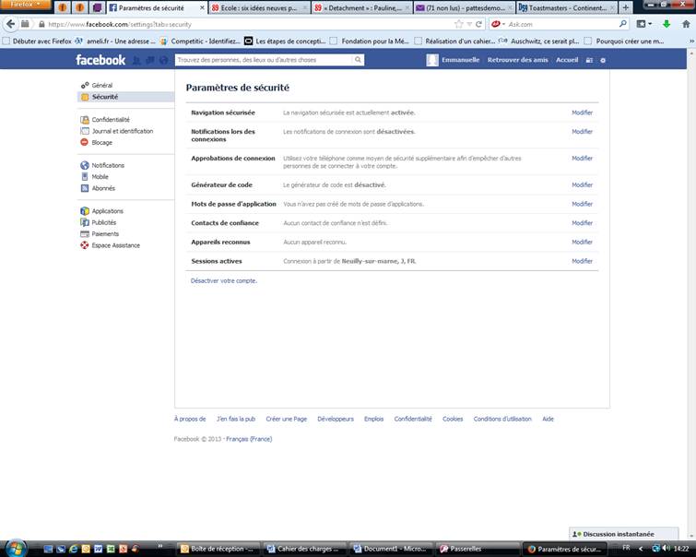Image resolution: width=696 pixels, height=557 pixels.
Task: Open Confidentialité in the sidebar
Action: [x=111, y=120]
